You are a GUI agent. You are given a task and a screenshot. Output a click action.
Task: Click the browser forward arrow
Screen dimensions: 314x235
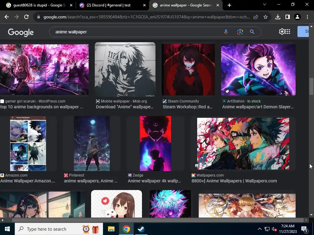coord(17,17)
